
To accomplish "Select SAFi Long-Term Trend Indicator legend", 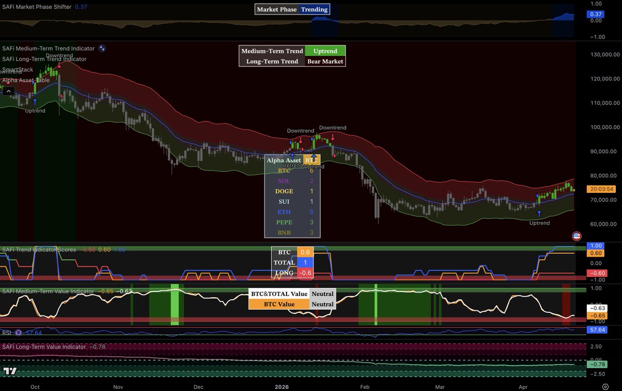I will pyautogui.click(x=44, y=59).
